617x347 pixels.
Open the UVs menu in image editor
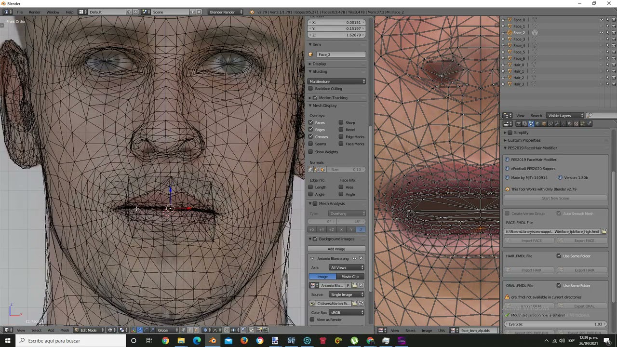pos(442,330)
